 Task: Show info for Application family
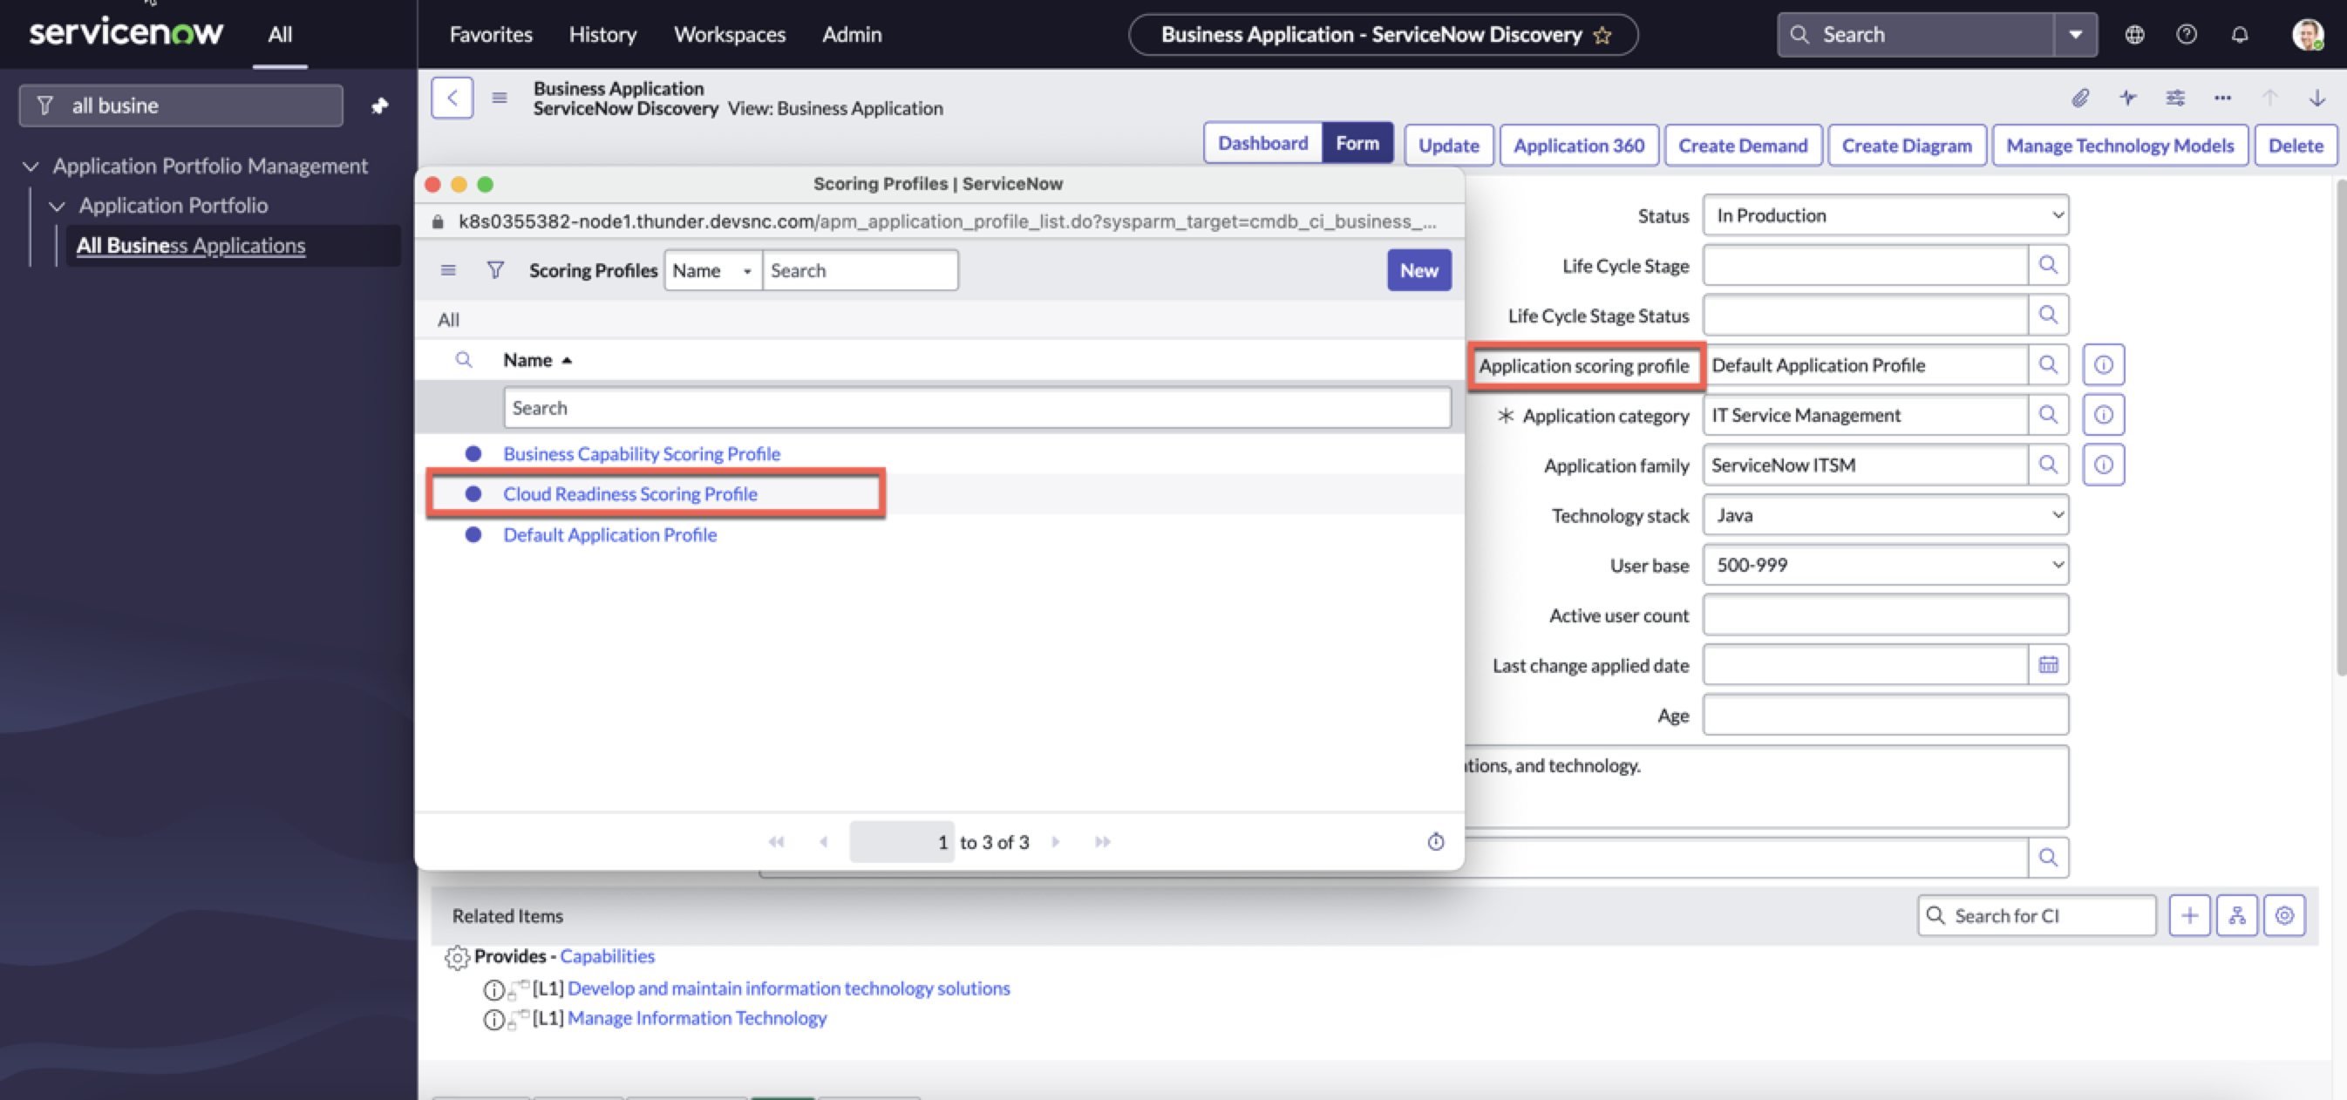(2103, 465)
